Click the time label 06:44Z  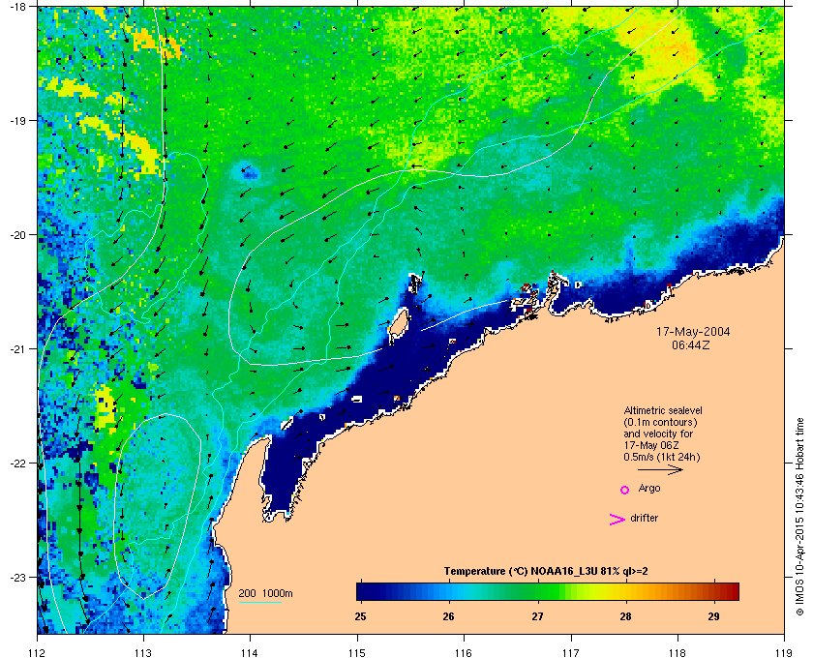(691, 344)
